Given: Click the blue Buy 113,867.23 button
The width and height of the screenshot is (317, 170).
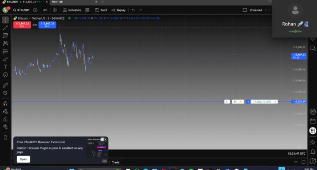Looking at the screenshot, I should [x=47, y=25].
